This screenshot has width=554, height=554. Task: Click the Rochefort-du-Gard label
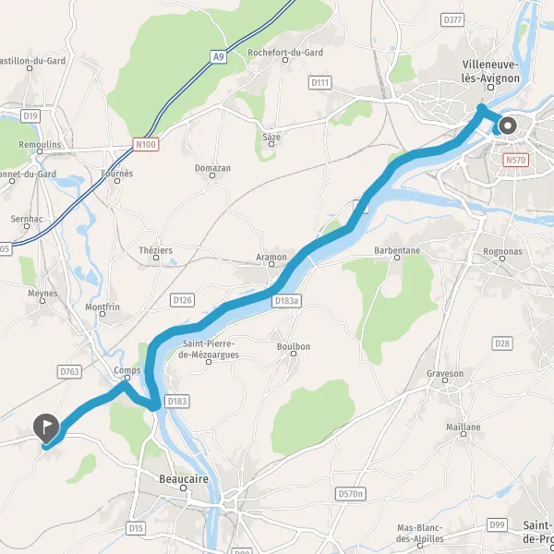(x=285, y=53)
